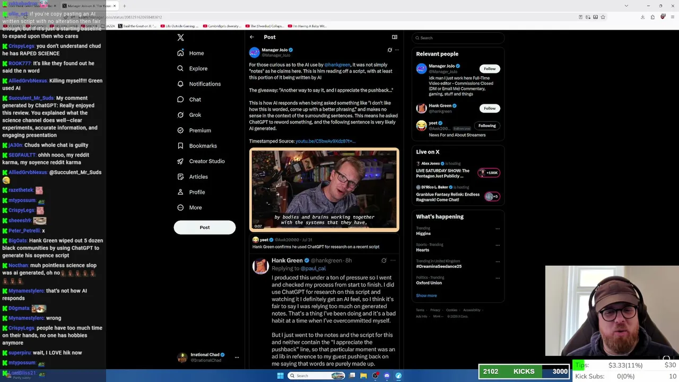This screenshot has height=382, width=679.
Task: Open more options on Manager JoJo post
Action: (397, 50)
